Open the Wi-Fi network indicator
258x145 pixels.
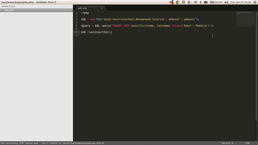[196, 2]
